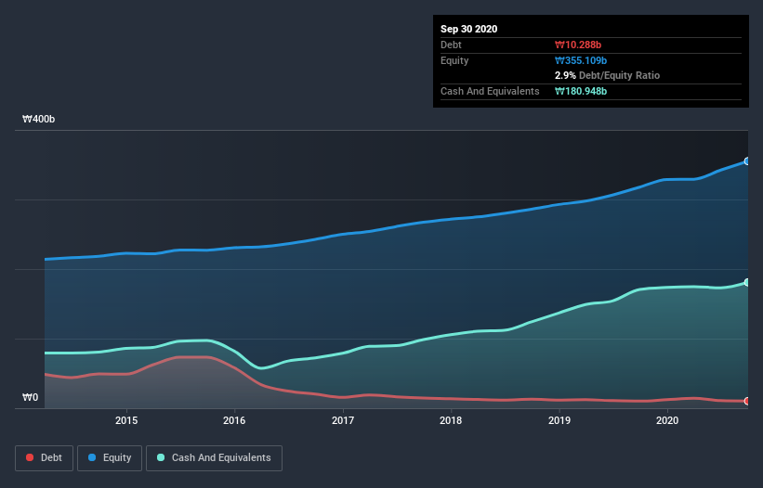Click the 2017 x-axis label
Screen dimensions: 763x488
343,420
